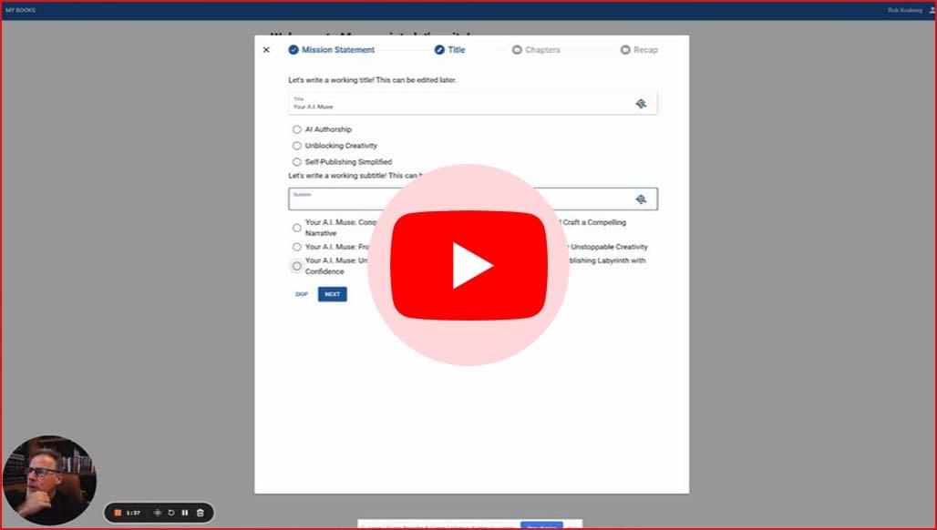Pick subtitle option mentioning 'Publishing Labyrinth with Confidence'
Viewport: 937px width, 530px height.
tap(297, 266)
